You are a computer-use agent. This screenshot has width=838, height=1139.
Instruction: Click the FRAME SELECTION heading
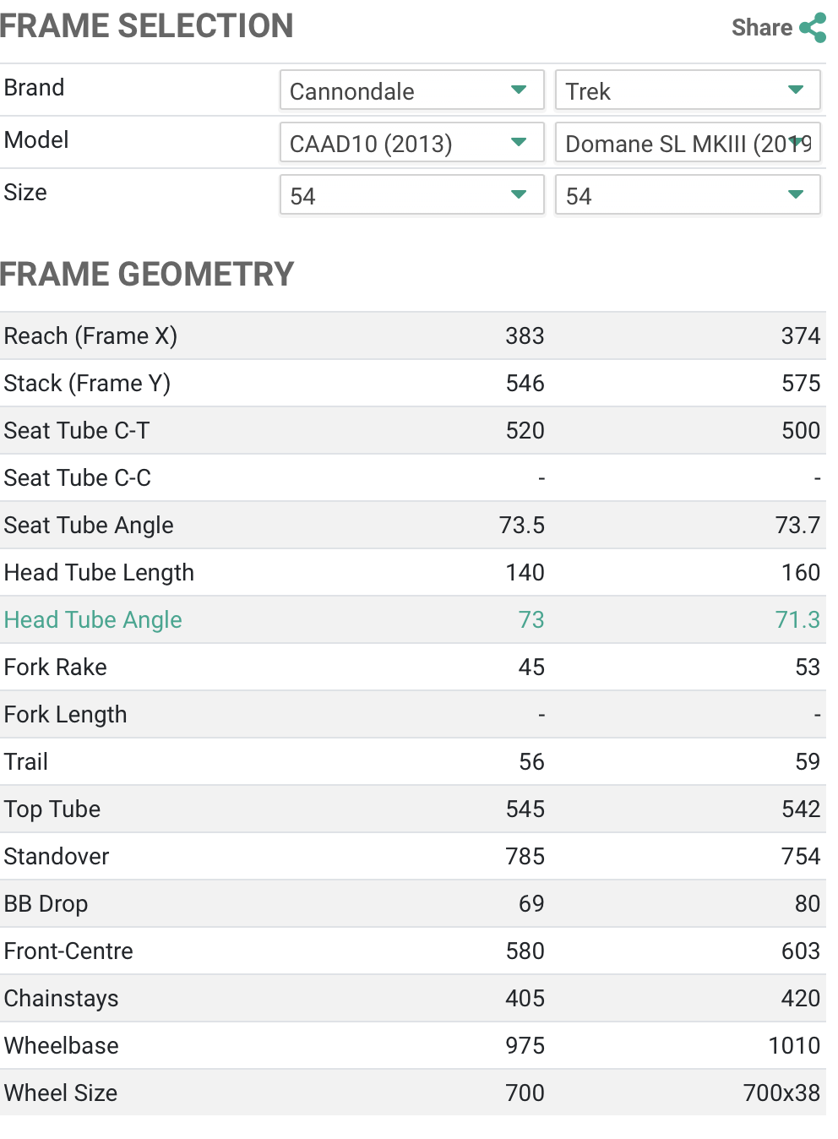147,26
